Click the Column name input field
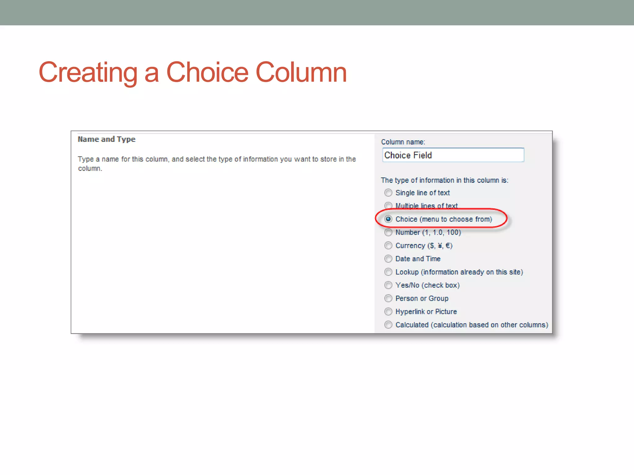Image resolution: width=634 pixels, height=475 pixels. tap(453, 155)
